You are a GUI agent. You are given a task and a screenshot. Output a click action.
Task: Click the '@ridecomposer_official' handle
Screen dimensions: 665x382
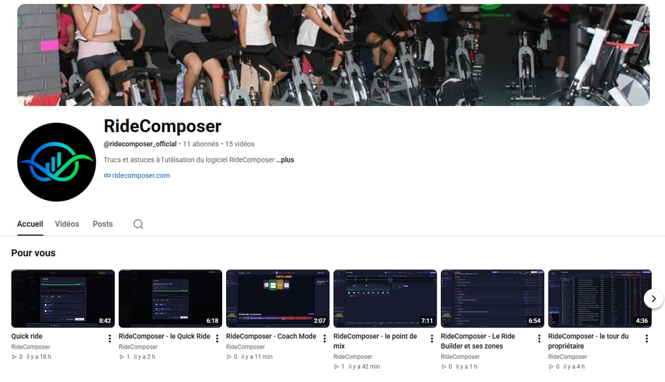pos(140,144)
